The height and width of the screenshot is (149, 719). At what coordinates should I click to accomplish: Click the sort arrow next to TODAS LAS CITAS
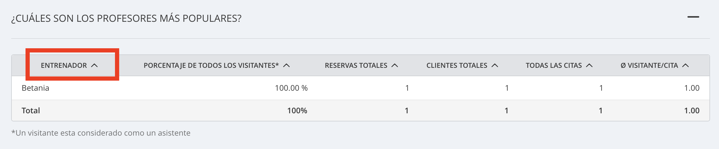pyautogui.click(x=589, y=65)
